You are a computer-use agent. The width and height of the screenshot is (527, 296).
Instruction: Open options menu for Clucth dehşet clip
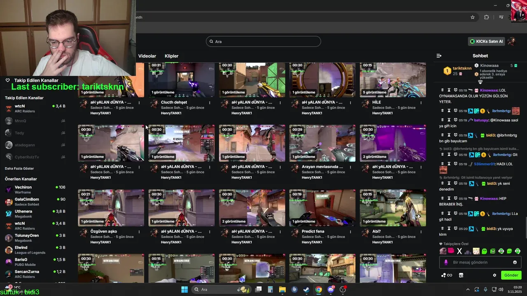pyautogui.click(x=210, y=102)
